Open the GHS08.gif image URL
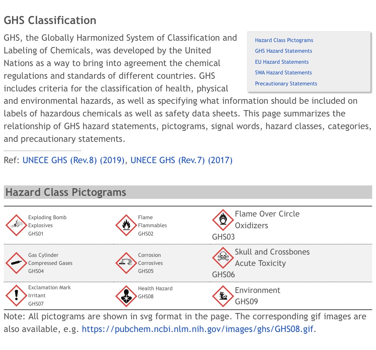376x350 pixels. click(198, 329)
